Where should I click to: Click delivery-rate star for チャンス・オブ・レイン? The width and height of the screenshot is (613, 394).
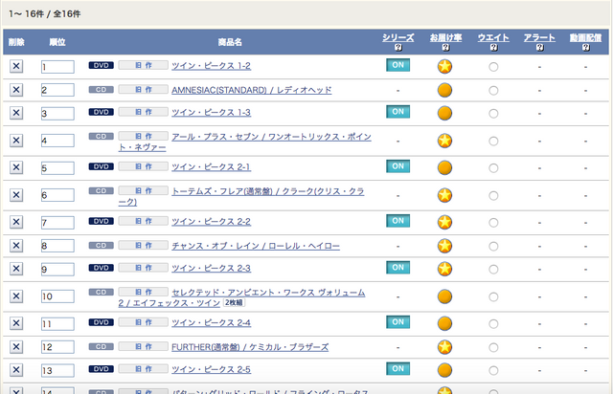tap(444, 246)
